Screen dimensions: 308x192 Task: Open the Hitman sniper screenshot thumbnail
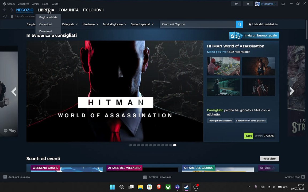[x=224, y=66]
